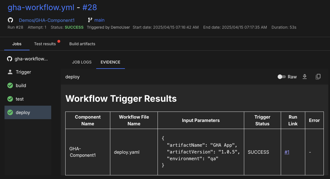Viewport: 330px width, 179px height.
Task: Select the deploy job in sidebar
Action: coord(28,112)
